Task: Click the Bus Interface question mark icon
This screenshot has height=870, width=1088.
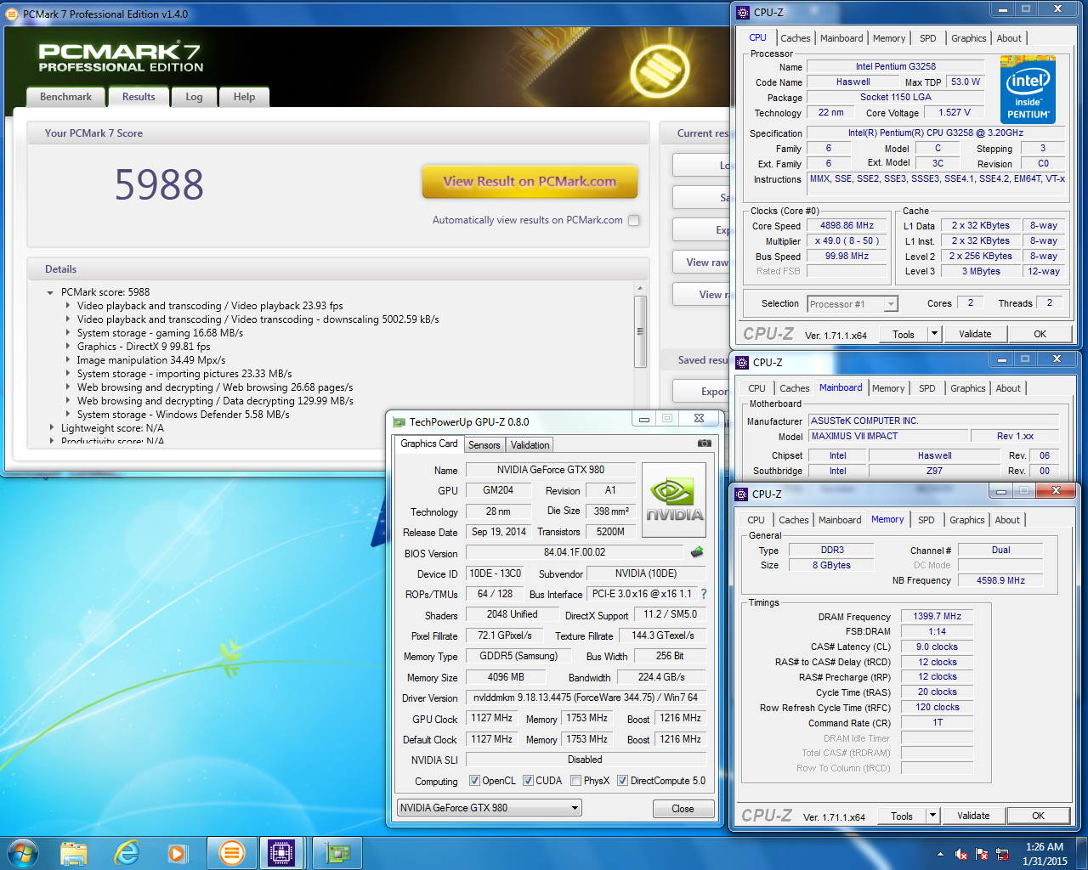Action: 704,594
